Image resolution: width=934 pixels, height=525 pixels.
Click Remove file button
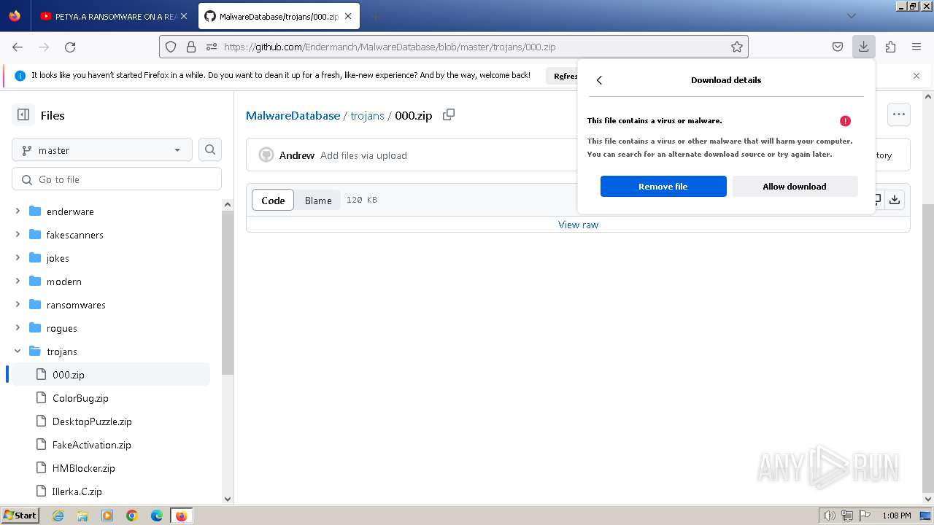click(x=663, y=186)
